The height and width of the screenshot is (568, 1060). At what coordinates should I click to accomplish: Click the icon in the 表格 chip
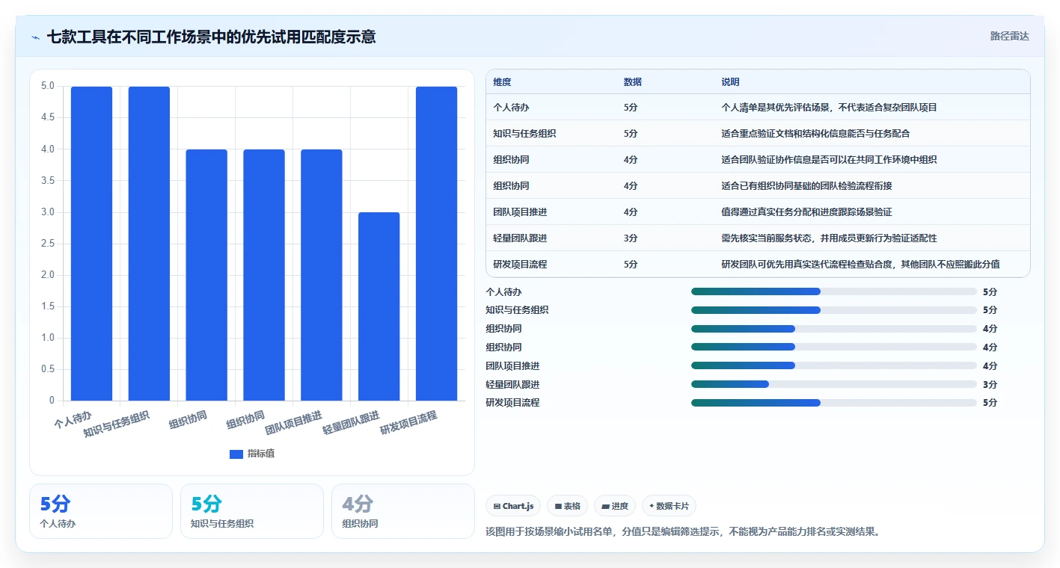click(x=558, y=506)
